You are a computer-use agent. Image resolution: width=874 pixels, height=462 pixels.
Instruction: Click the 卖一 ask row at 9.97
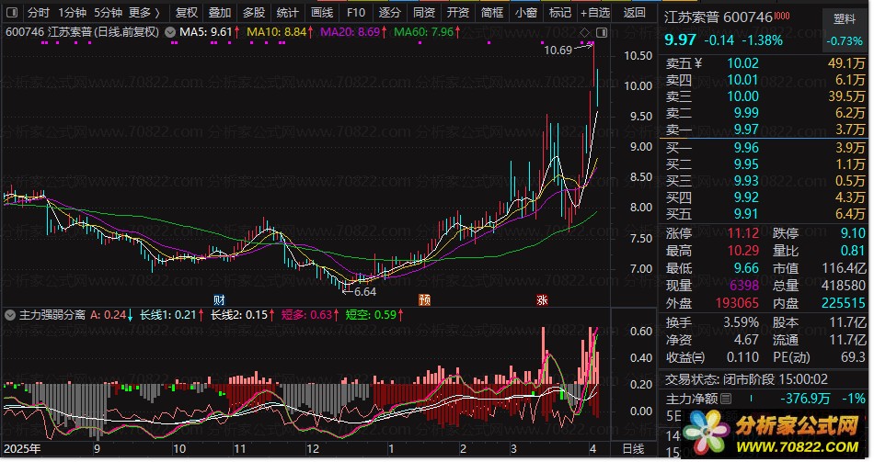(x=765, y=130)
